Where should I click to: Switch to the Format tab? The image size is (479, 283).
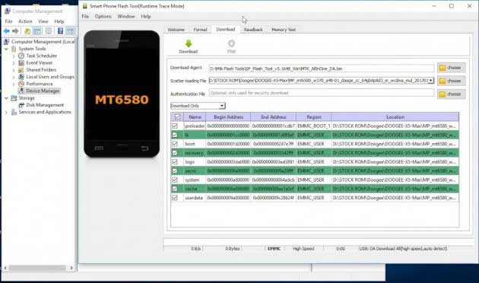(x=200, y=30)
